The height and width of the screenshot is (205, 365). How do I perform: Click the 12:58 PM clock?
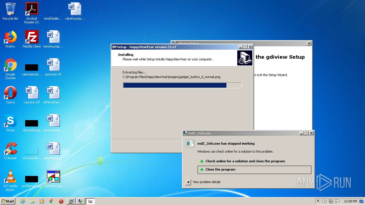(350, 201)
